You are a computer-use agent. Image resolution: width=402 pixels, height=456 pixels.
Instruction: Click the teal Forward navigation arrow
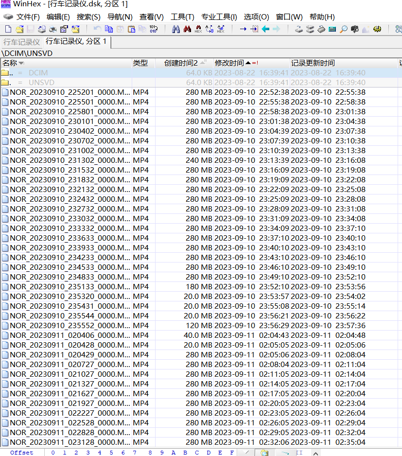(276, 29)
